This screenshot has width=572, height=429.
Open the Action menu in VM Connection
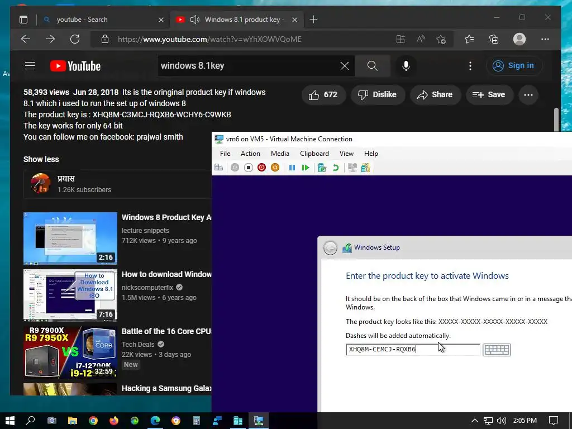(x=250, y=154)
